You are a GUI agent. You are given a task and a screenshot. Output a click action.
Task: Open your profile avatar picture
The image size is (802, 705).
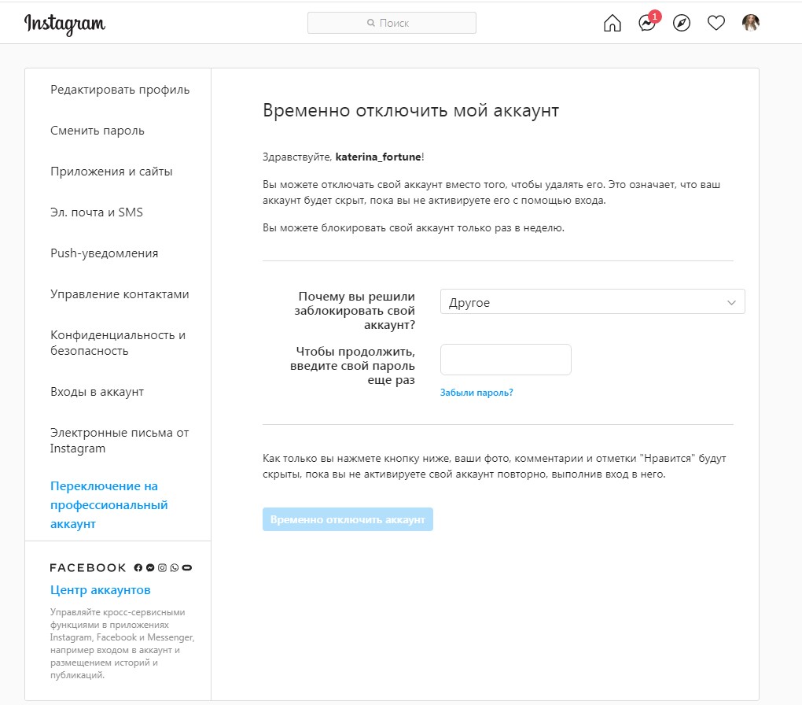(751, 23)
